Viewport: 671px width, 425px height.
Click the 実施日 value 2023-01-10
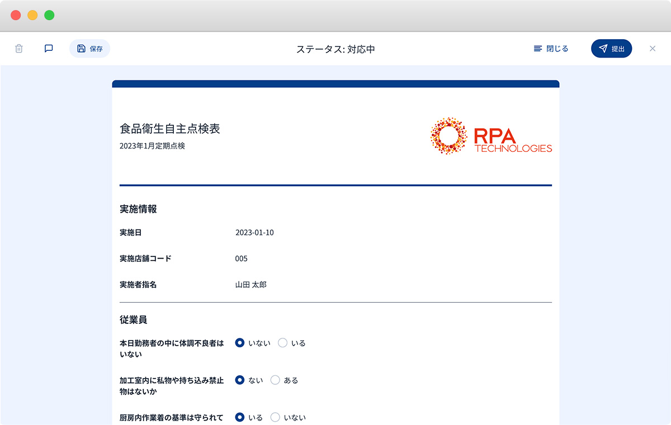[254, 233]
